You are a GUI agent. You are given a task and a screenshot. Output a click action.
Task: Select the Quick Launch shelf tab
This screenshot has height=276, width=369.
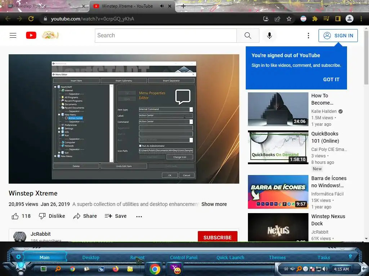tap(230, 257)
